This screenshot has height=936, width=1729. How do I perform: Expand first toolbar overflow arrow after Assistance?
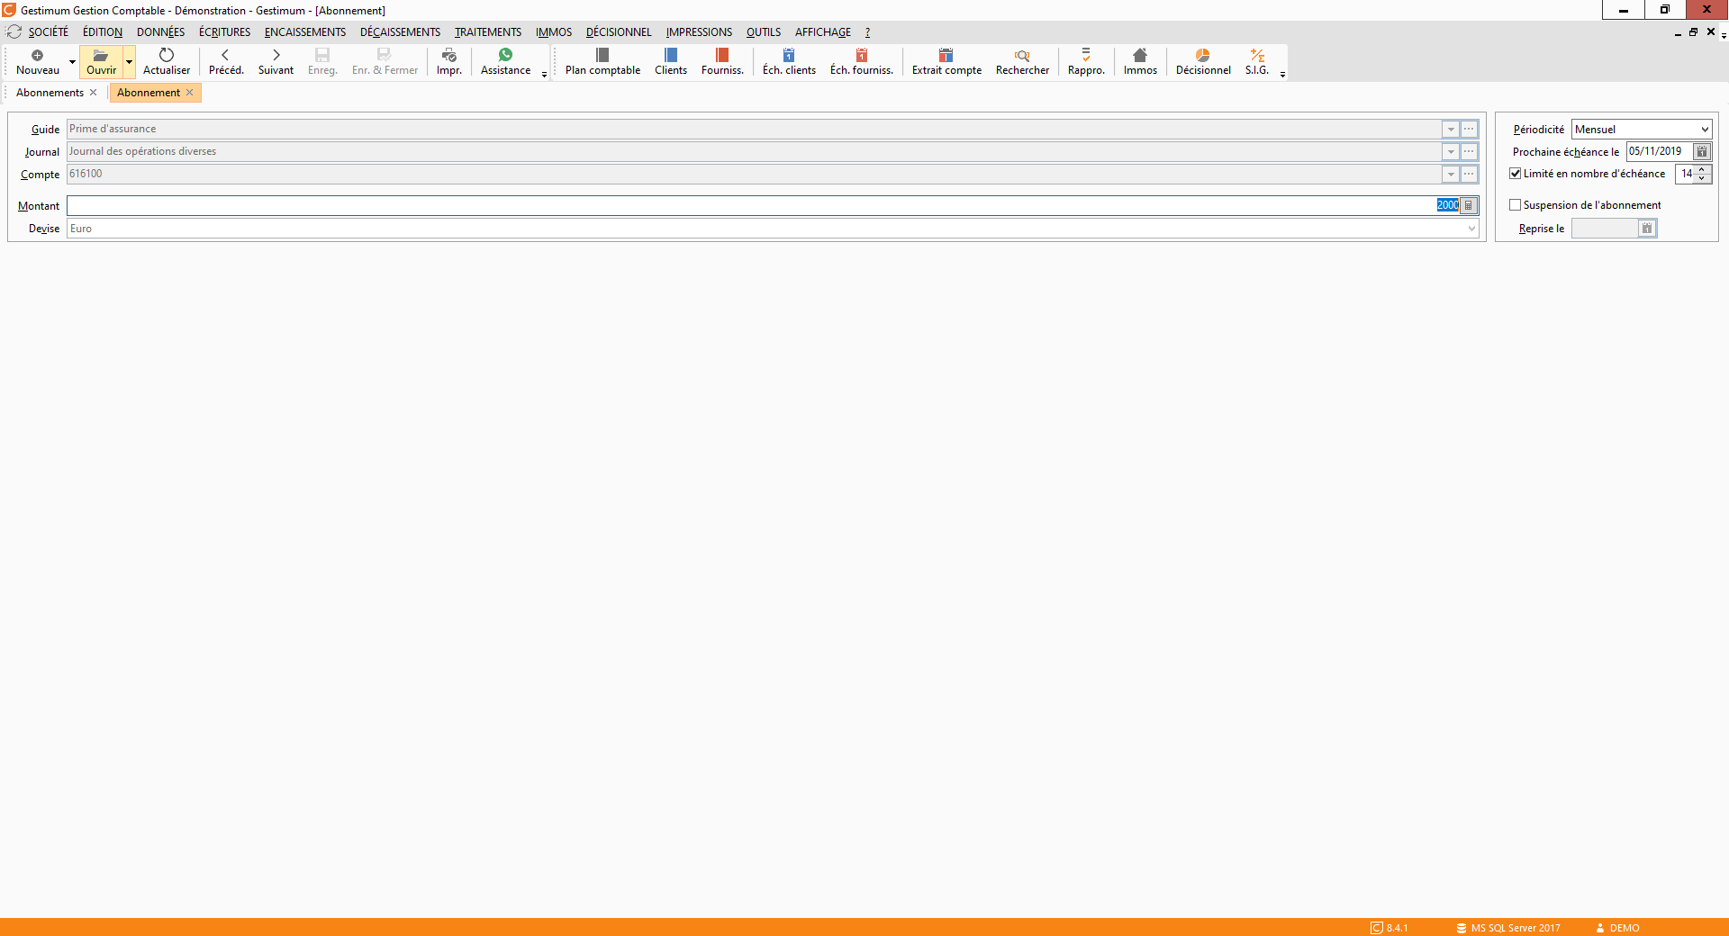(x=545, y=75)
